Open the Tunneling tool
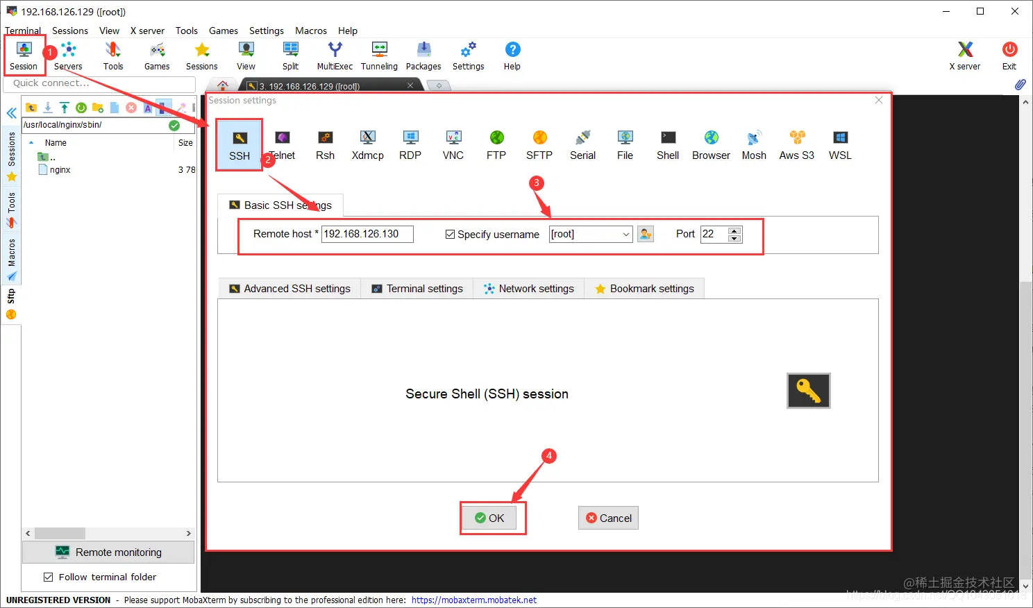Screen dimensions: 1033x608 [379, 56]
